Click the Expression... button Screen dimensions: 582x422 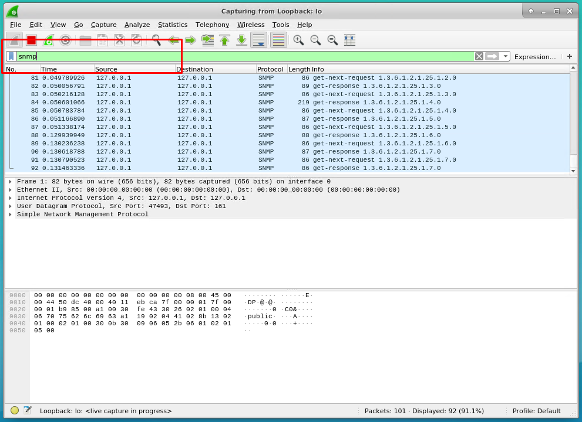(x=535, y=57)
